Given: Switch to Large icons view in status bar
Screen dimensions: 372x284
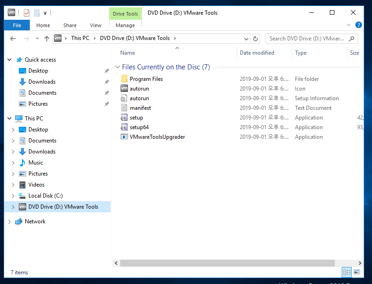Looking at the screenshot, I should (x=357, y=272).
